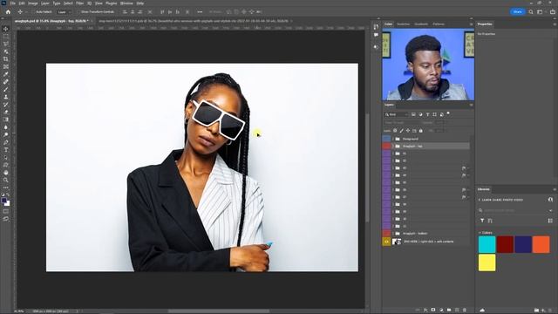Image resolution: width=558 pixels, height=314 pixels.
Task: Select the Zoom tool
Action: [x=6, y=181]
